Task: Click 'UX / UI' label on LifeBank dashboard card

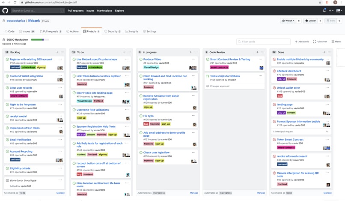Action: point(281,79)
